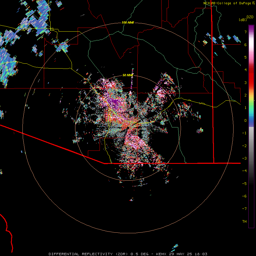The image size is (256, 256).
Task: Click the 2 value on the ZDR scale
Action: click(x=245, y=95)
